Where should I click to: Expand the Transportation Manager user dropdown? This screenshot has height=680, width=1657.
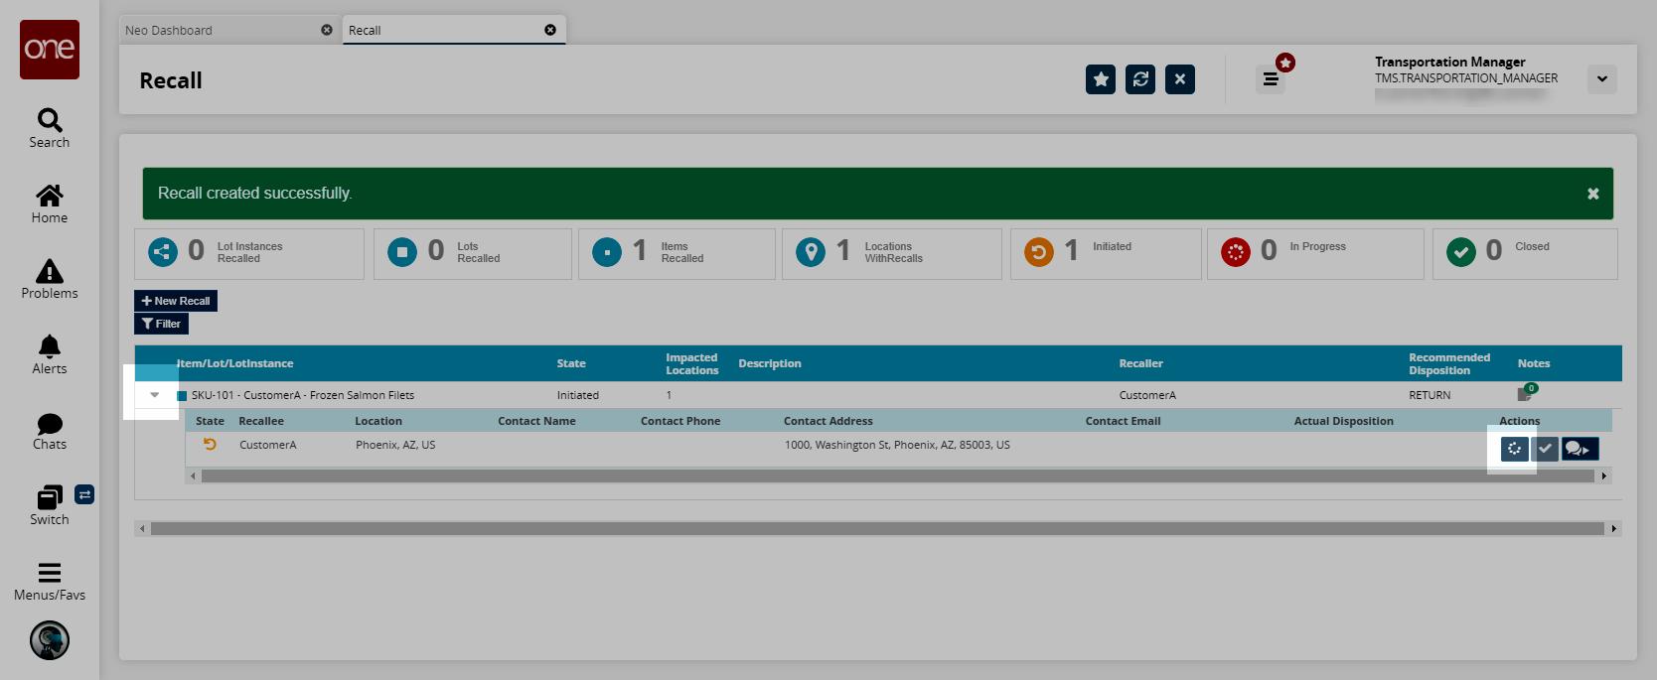1602,79
